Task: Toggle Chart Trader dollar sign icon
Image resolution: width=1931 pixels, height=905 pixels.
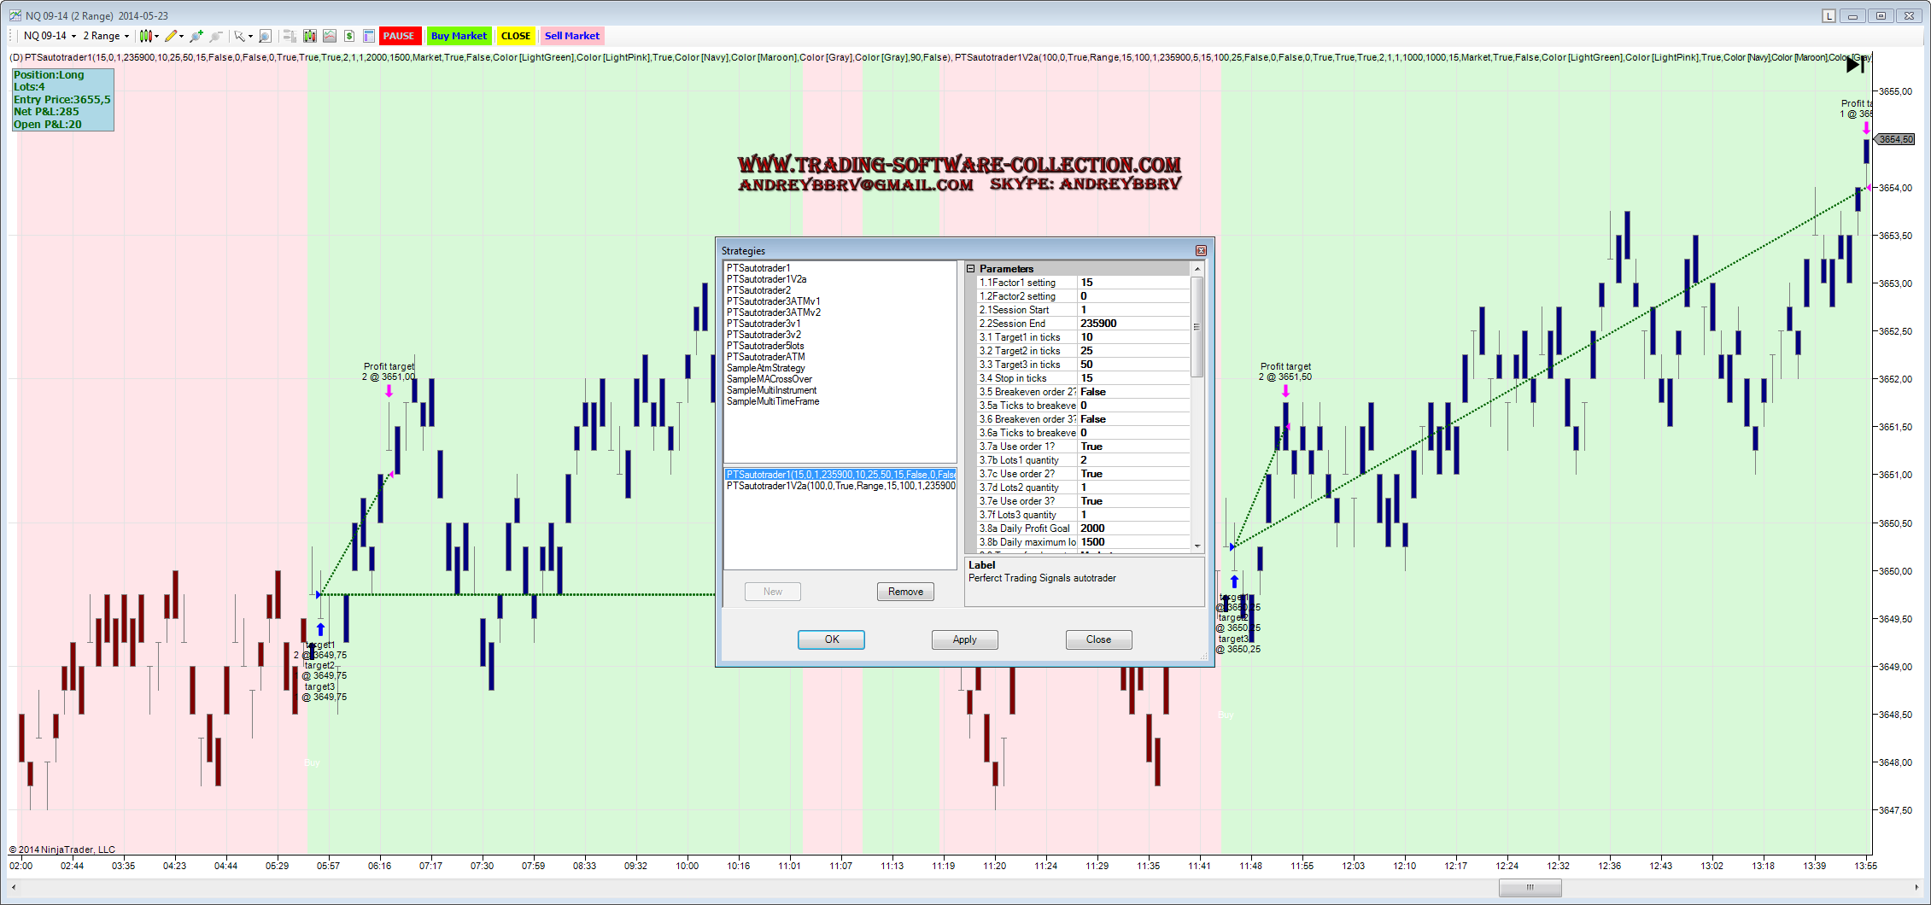Action: 349,36
